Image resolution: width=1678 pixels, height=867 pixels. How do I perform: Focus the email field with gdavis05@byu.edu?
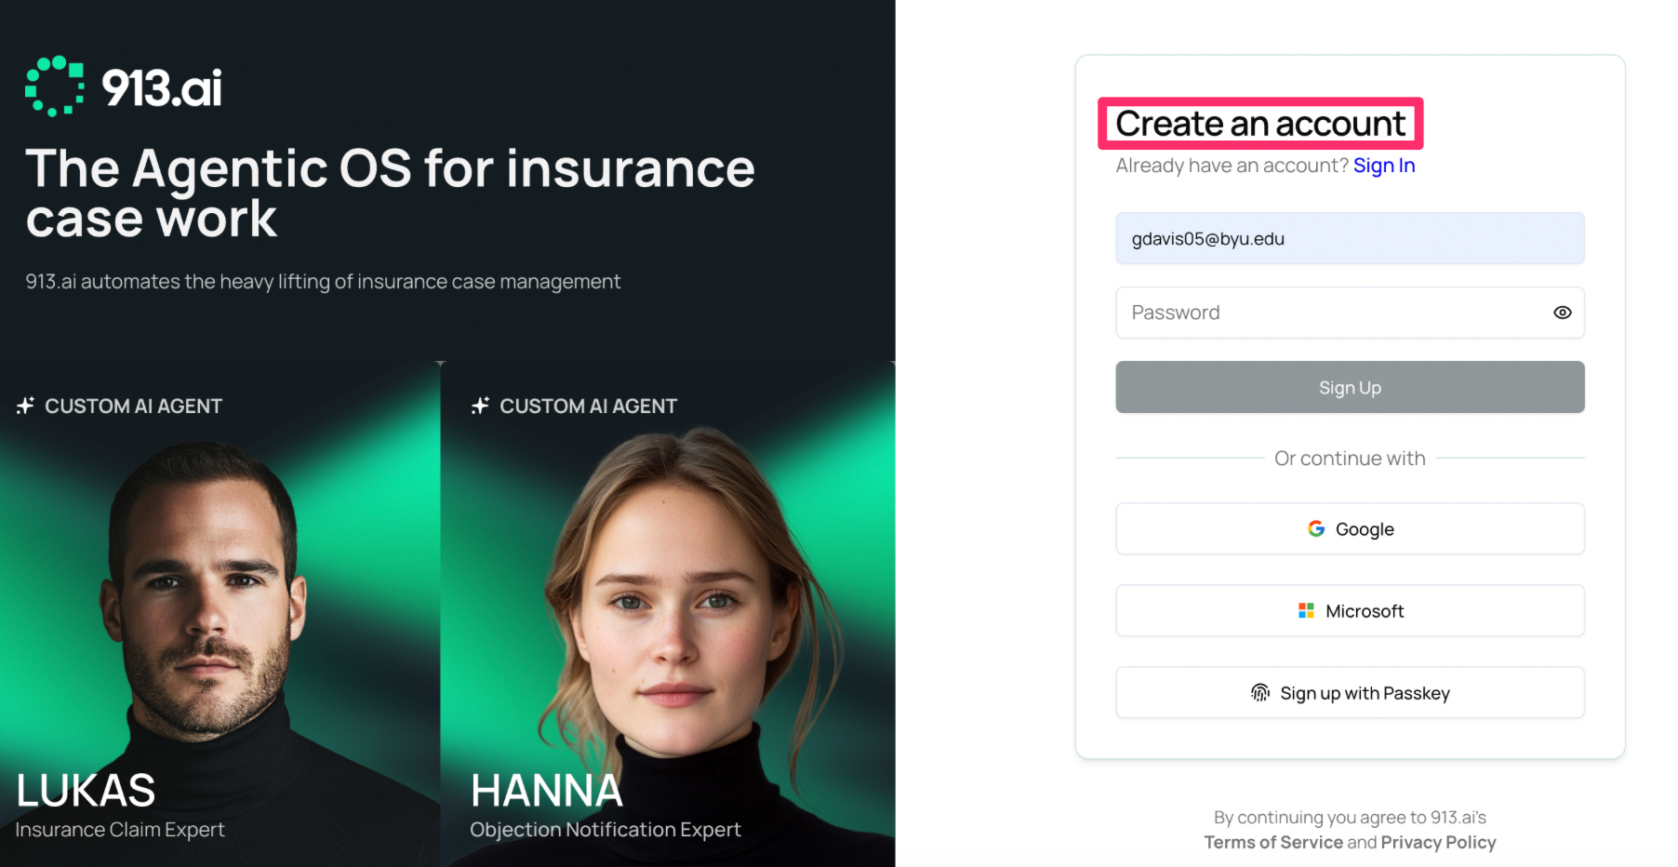pyautogui.click(x=1350, y=238)
